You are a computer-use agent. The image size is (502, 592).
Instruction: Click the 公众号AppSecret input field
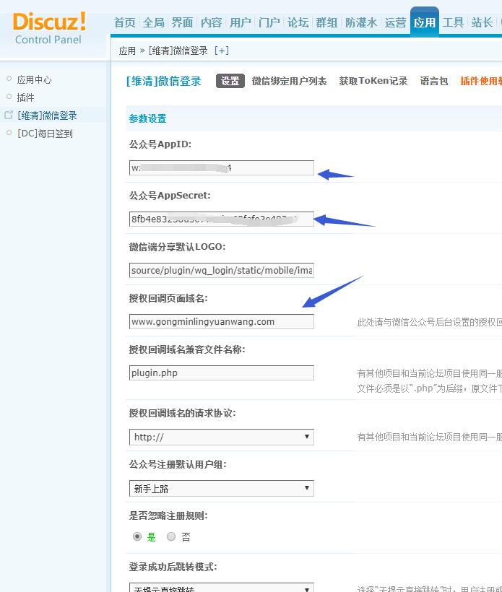pos(221,219)
